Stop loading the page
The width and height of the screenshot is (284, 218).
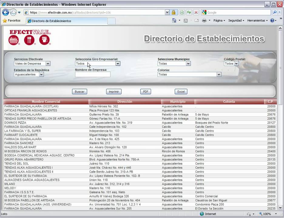tap(196, 12)
